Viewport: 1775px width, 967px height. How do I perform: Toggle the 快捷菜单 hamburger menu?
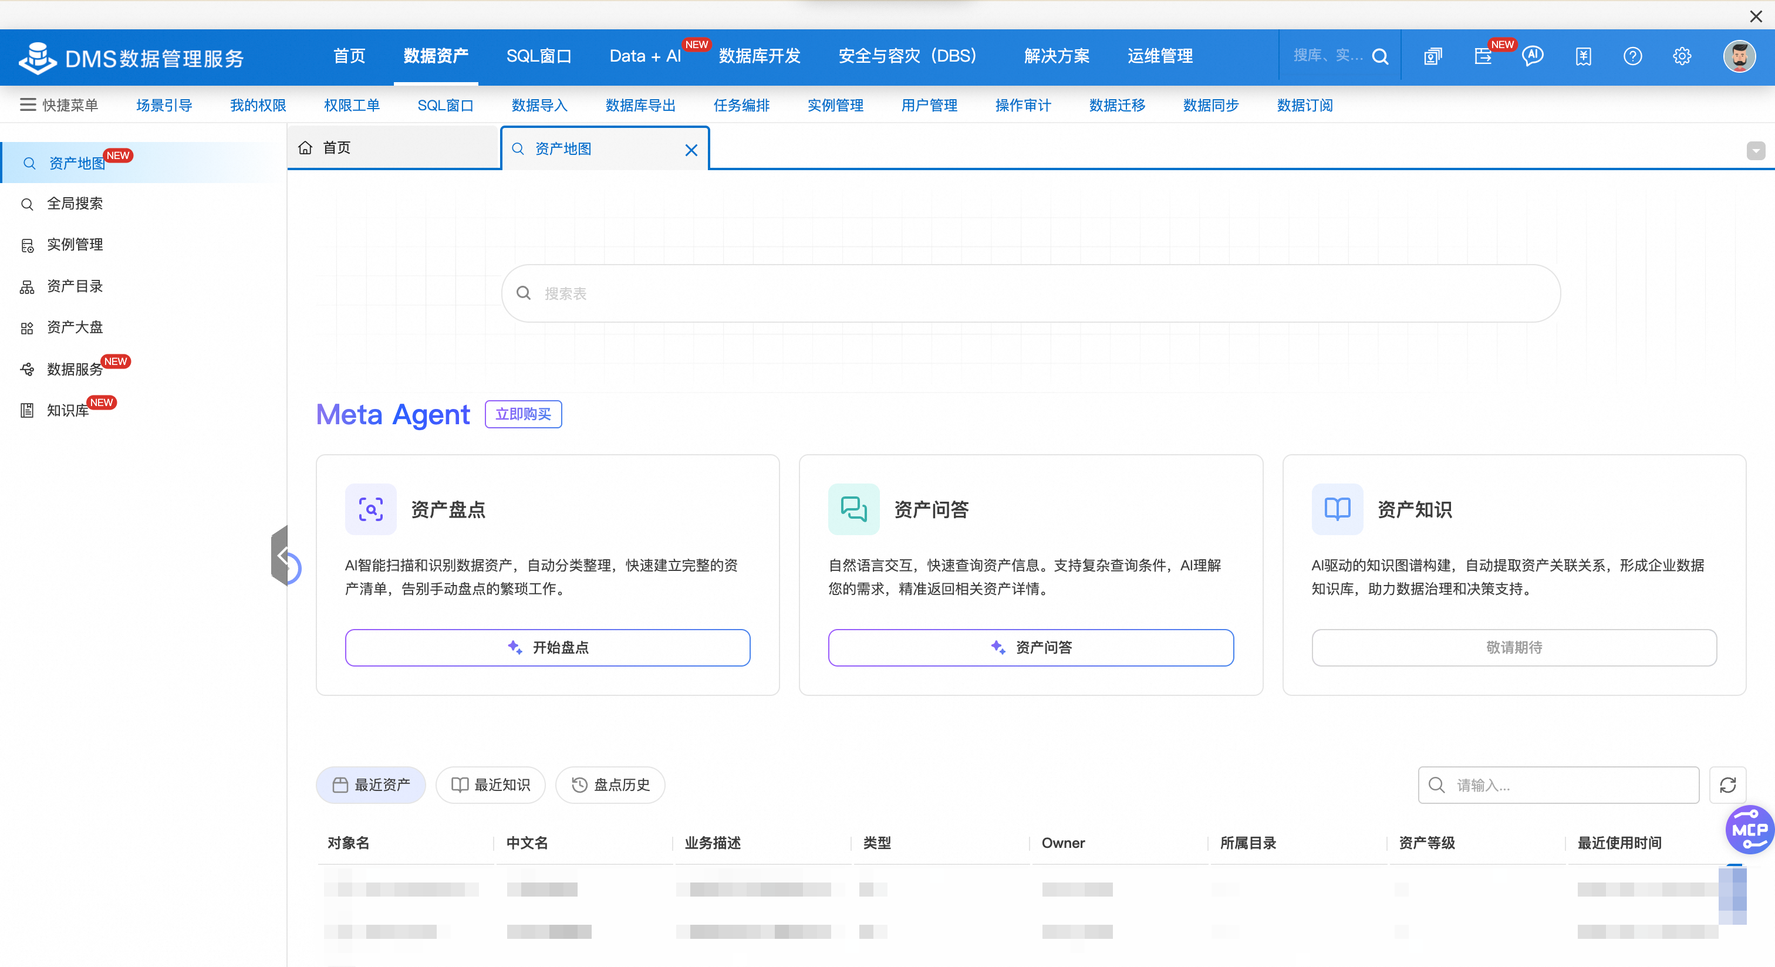coord(28,104)
